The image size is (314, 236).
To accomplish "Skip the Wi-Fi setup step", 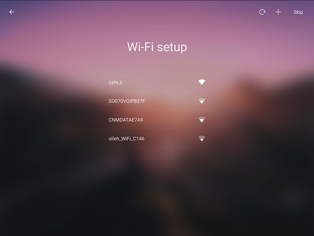I will click(298, 12).
